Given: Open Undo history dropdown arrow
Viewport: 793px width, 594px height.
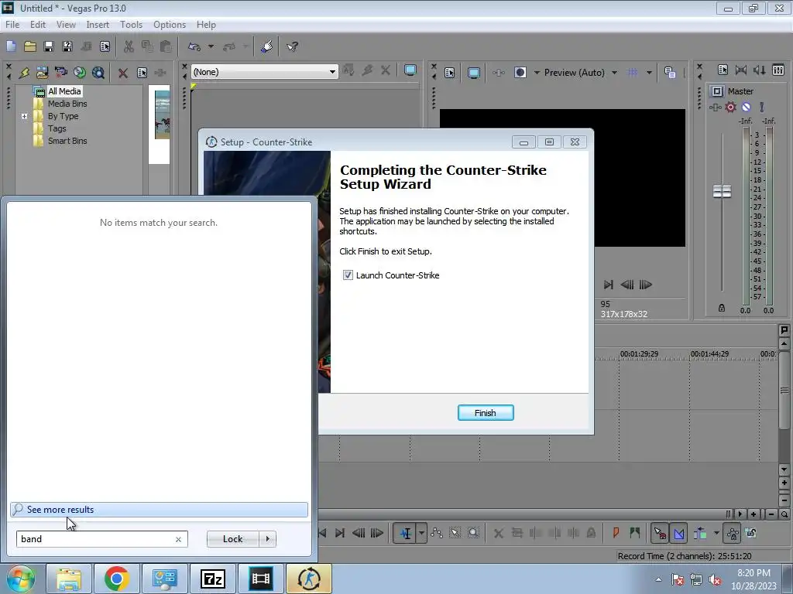Looking at the screenshot, I should (211, 46).
